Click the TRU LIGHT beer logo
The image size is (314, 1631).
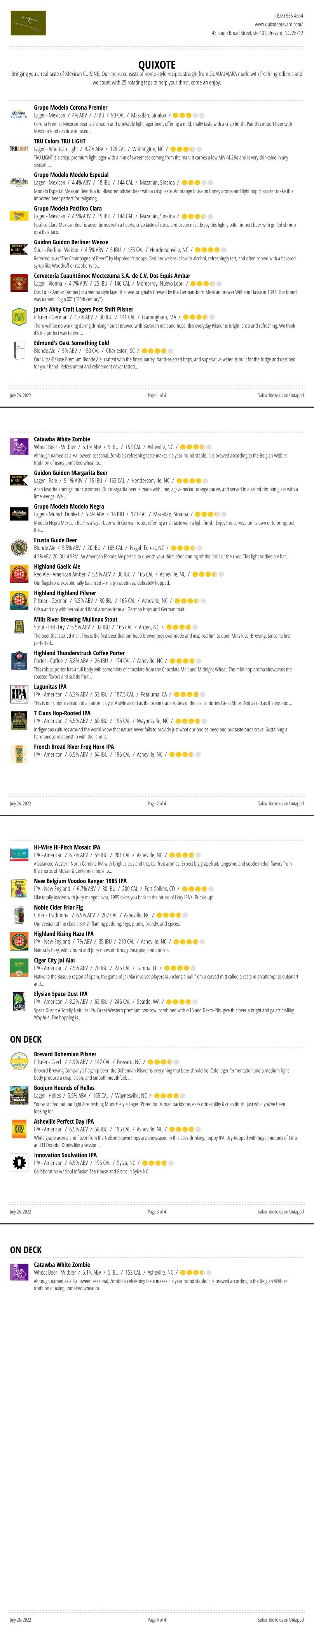click(x=19, y=149)
